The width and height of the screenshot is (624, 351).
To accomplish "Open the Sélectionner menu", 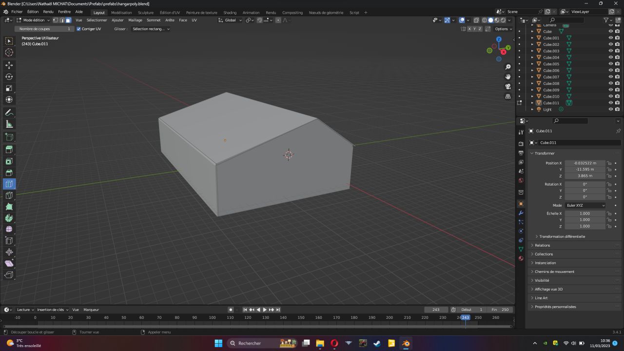I will 97,20.
